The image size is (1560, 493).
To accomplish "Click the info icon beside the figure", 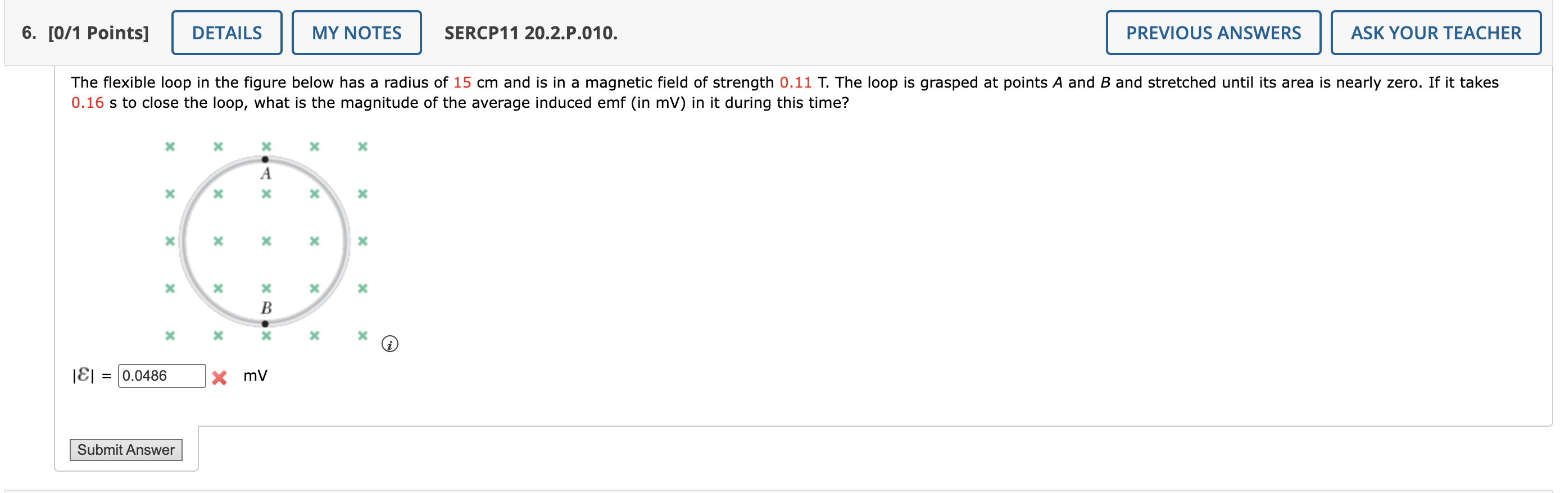I will coord(389,344).
